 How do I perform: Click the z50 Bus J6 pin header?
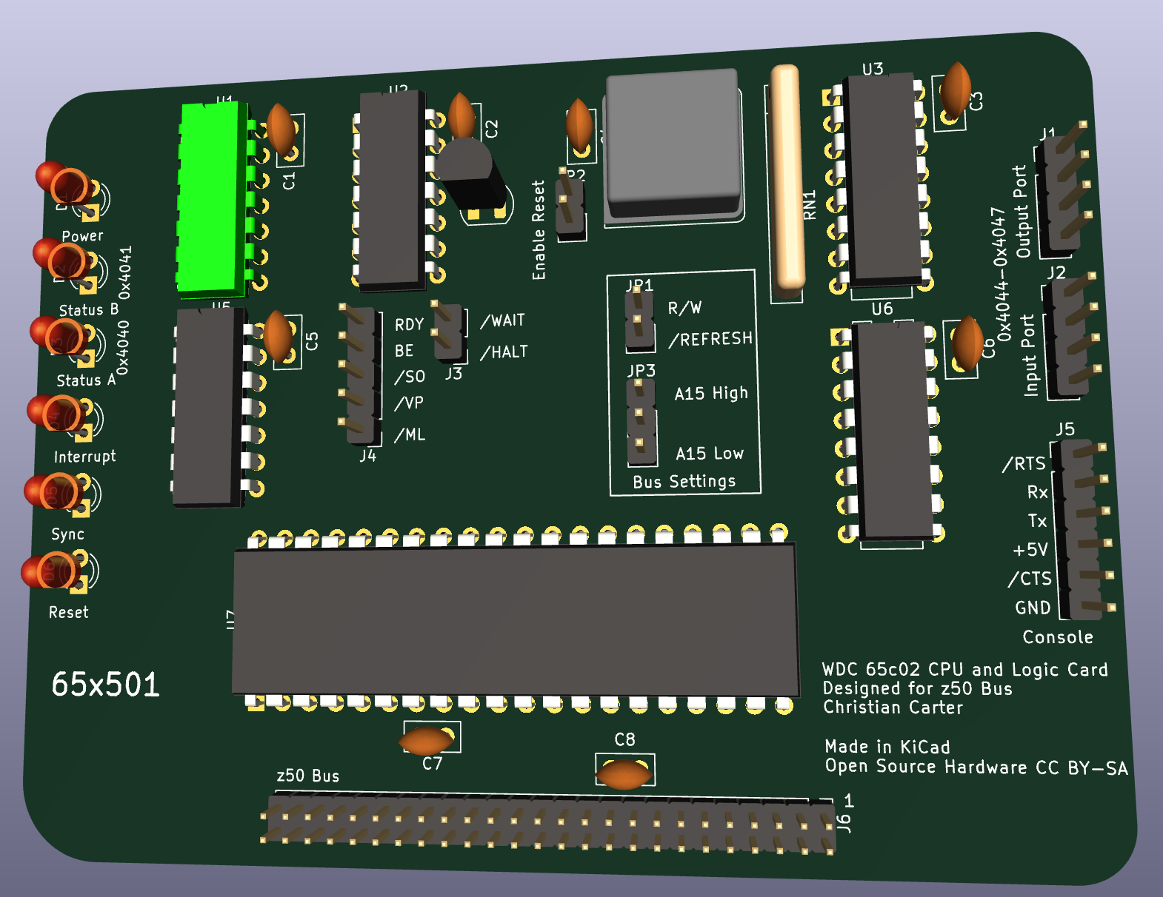pos(548,823)
